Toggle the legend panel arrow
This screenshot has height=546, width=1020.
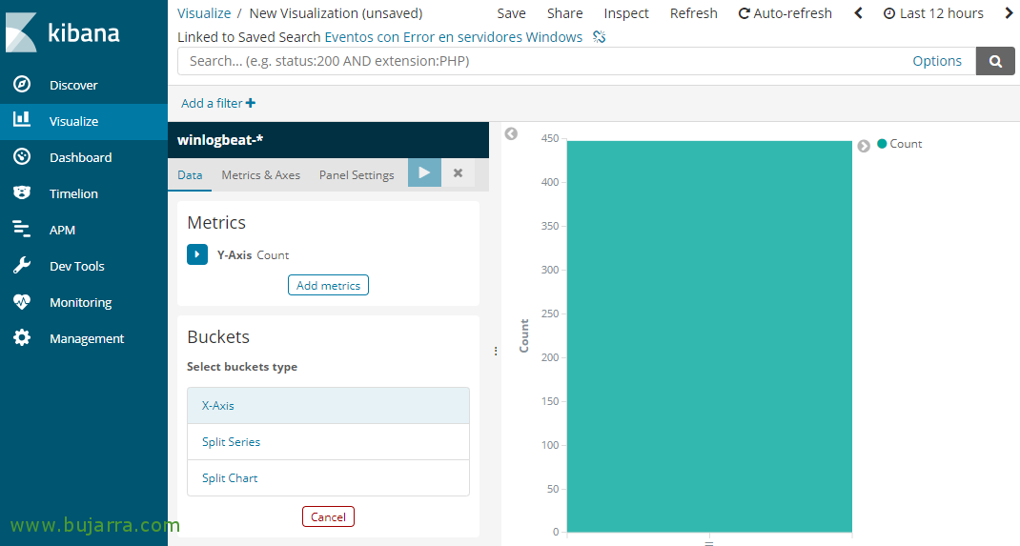click(x=864, y=146)
